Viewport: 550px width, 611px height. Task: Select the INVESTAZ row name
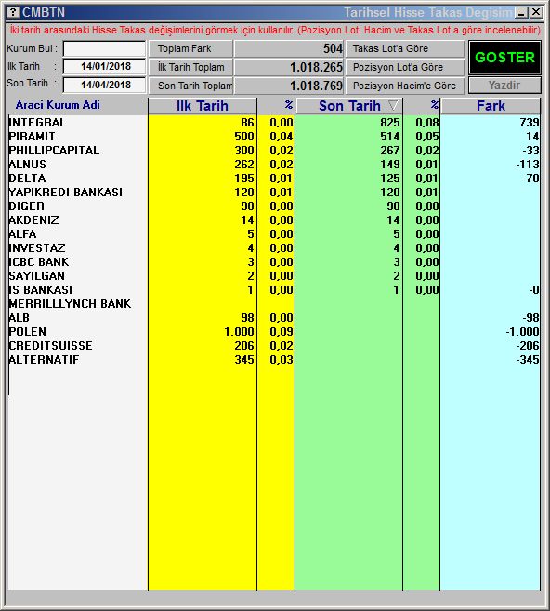tap(37, 248)
